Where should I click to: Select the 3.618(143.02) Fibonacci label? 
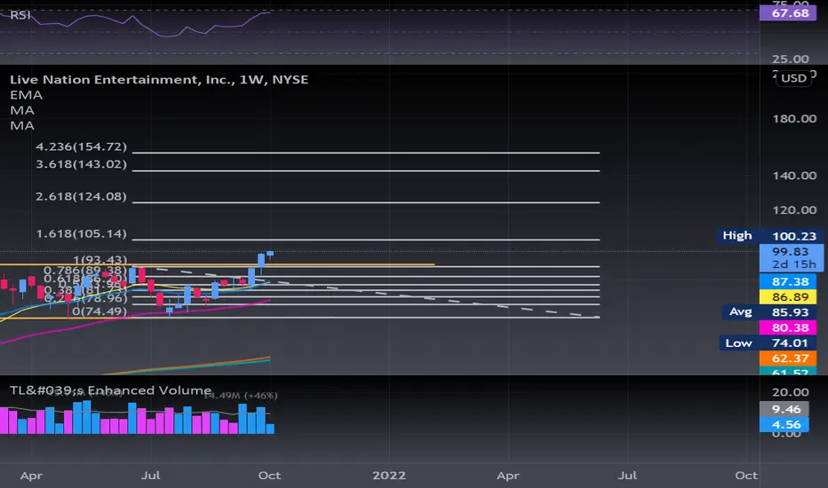click(x=82, y=164)
